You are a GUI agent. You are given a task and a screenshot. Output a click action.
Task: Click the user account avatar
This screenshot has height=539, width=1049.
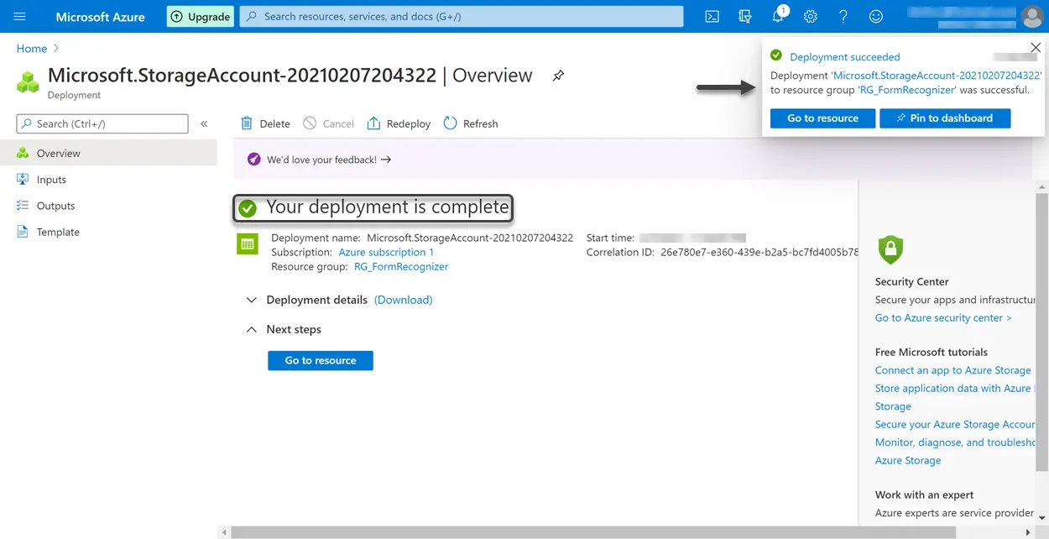coord(1032,17)
